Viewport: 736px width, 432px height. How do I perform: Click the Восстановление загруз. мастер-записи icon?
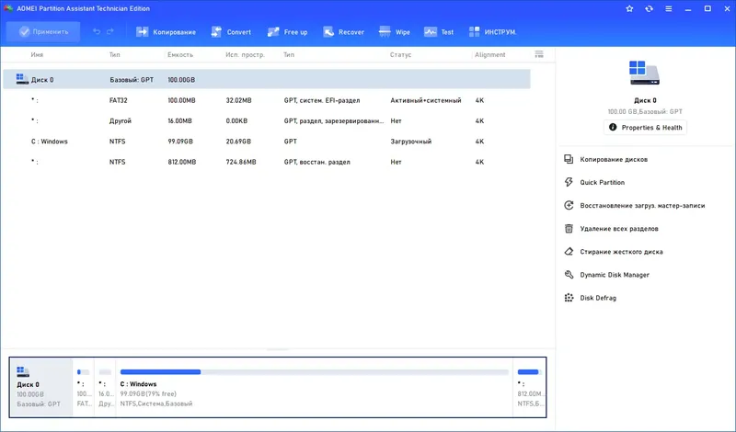click(569, 206)
